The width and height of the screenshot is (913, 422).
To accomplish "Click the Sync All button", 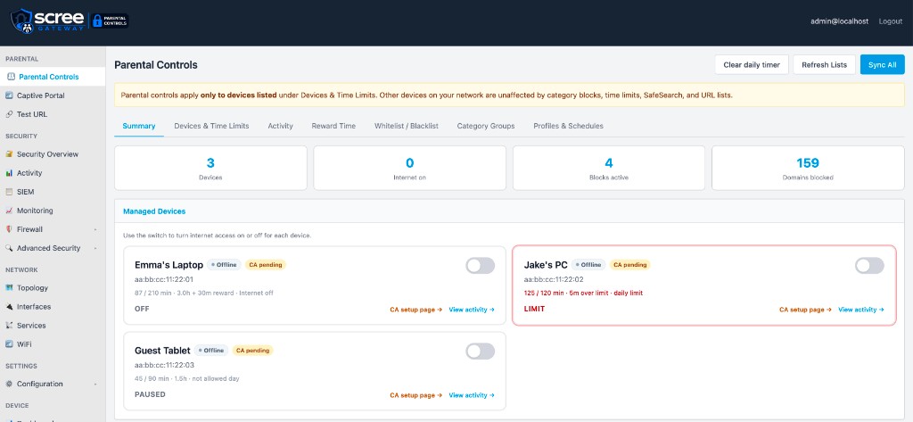I will point(882,65).
